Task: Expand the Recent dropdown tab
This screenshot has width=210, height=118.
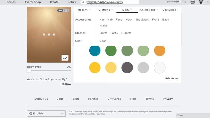Action: coord(84,10)
